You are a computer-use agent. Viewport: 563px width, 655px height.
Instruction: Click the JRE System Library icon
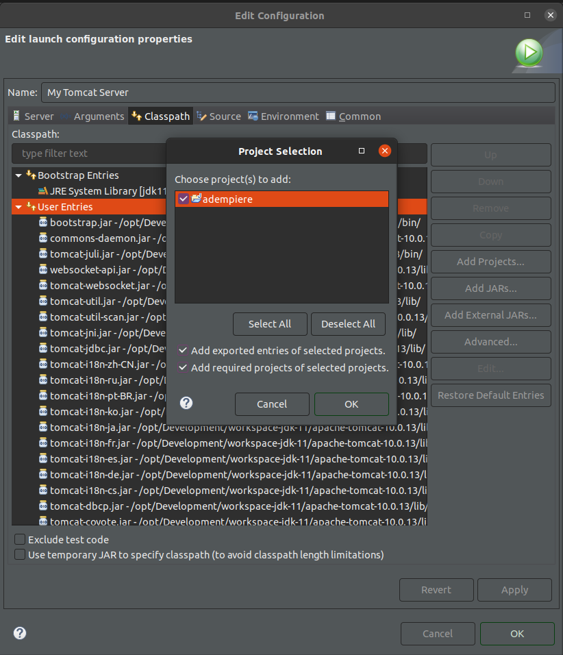(42, 191)
